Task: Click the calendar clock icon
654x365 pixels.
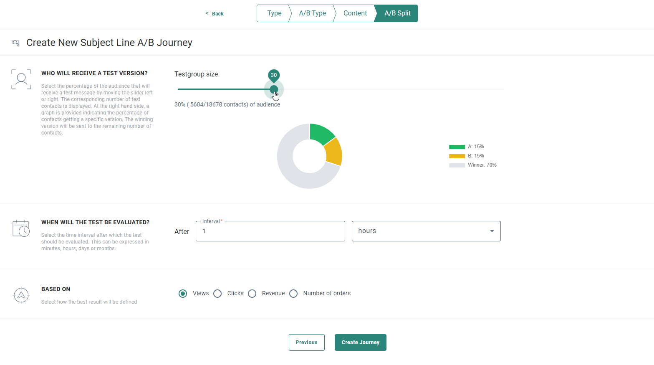Action: pos(21,228)
